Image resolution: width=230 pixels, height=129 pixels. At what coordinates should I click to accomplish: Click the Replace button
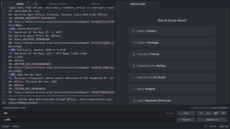186,120
